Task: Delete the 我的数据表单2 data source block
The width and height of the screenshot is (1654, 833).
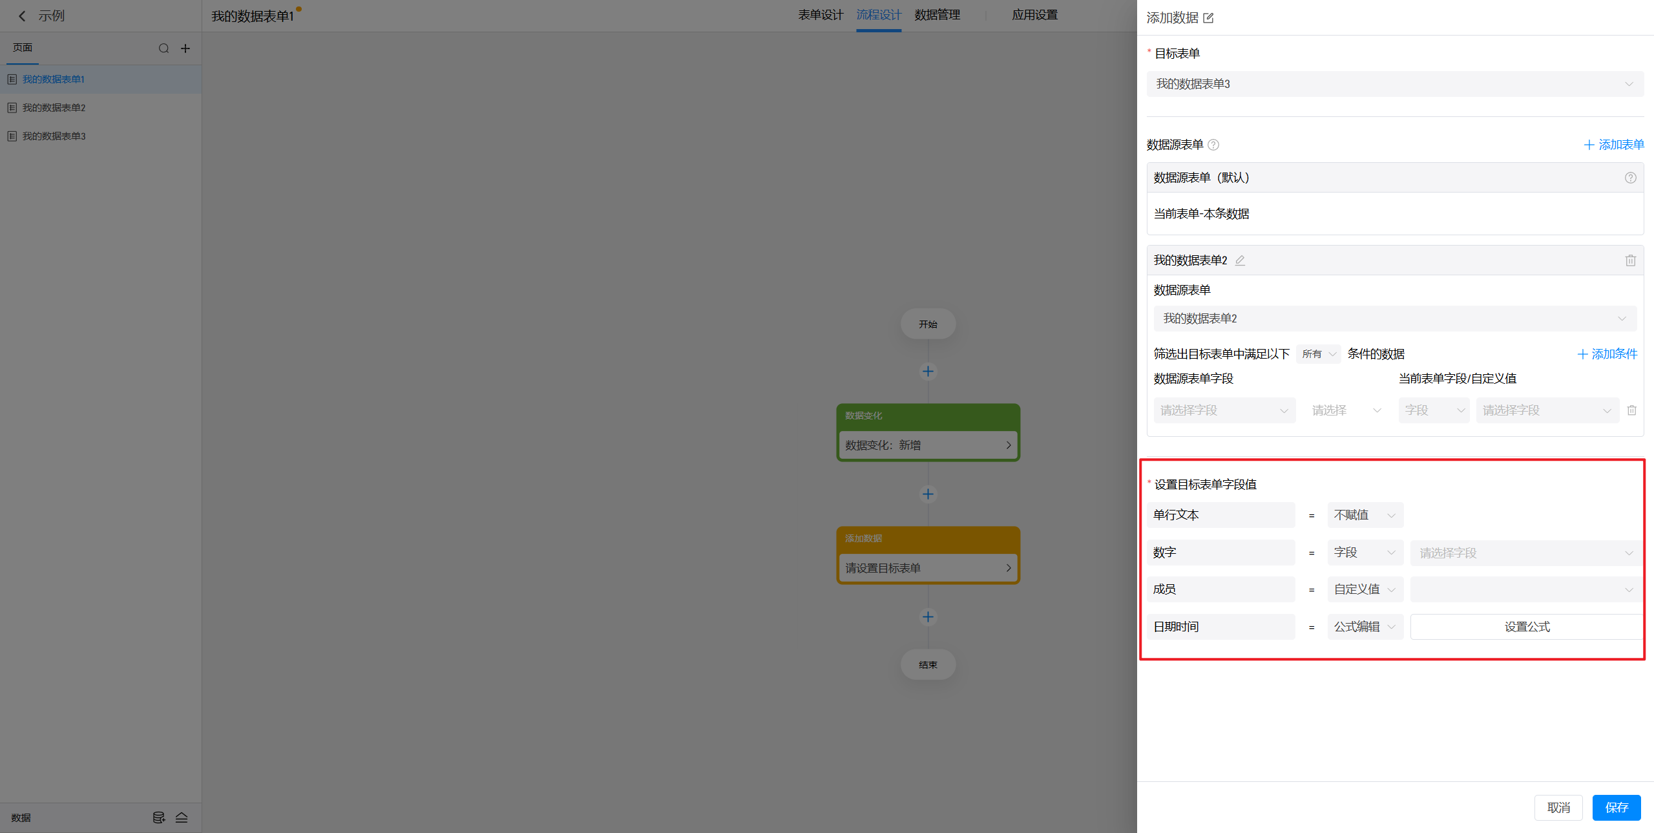Action: point(1630,260)
